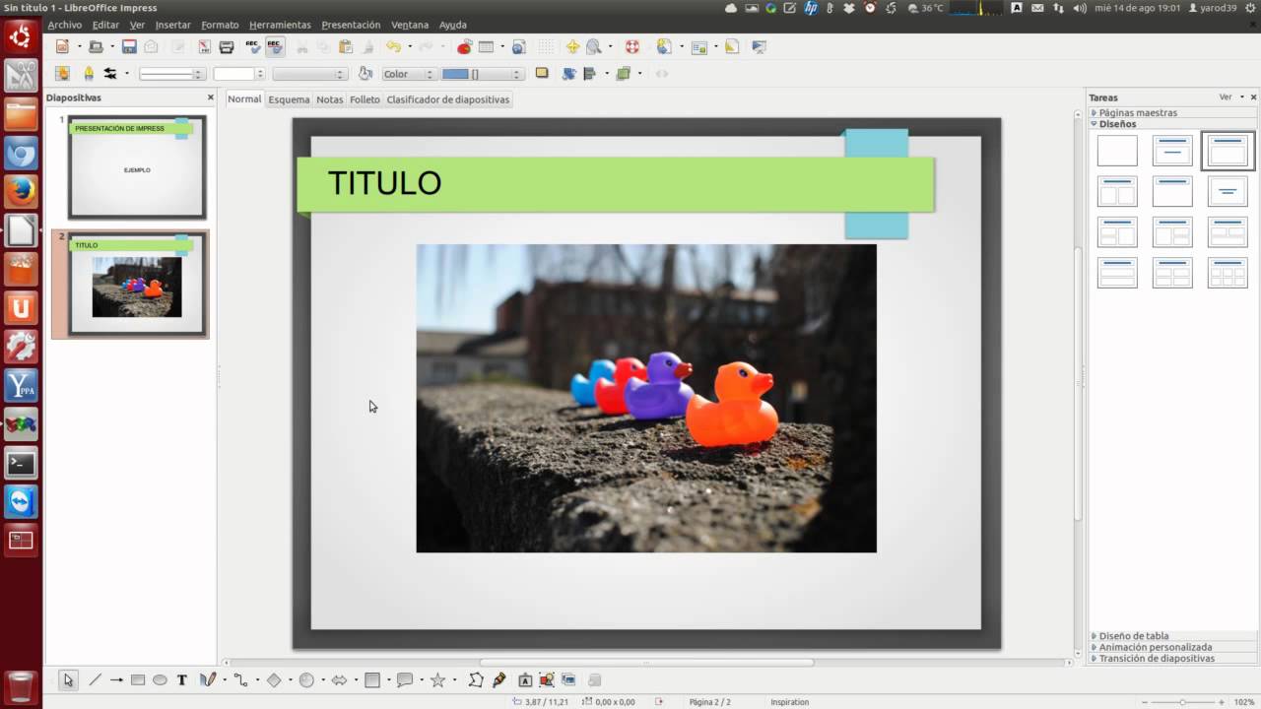
Task: Export directly as PDF
Action: 204,46
